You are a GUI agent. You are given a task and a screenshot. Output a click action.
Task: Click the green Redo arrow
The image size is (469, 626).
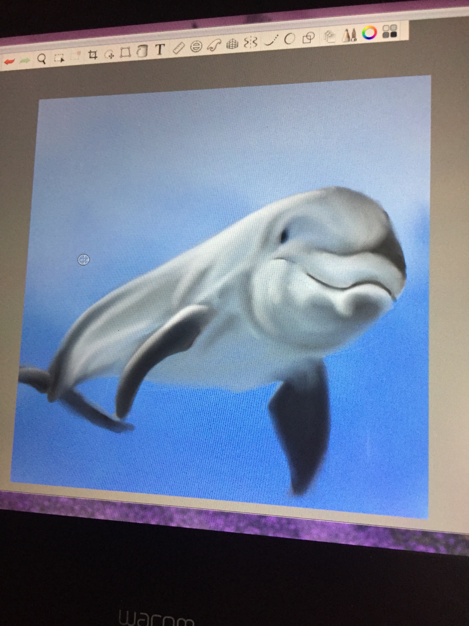click(25, 61)
